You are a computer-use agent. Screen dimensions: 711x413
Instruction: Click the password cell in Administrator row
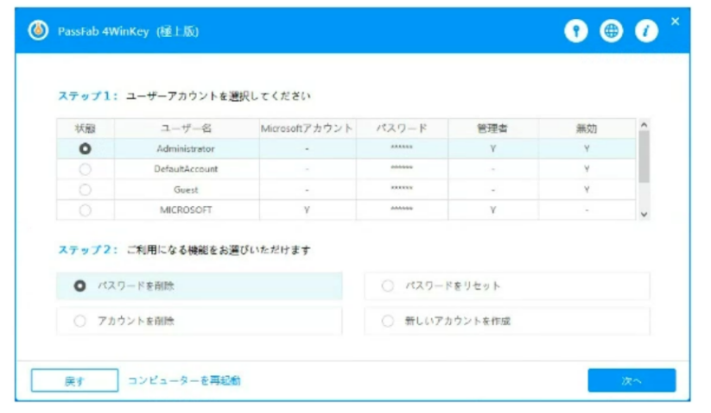402,147
